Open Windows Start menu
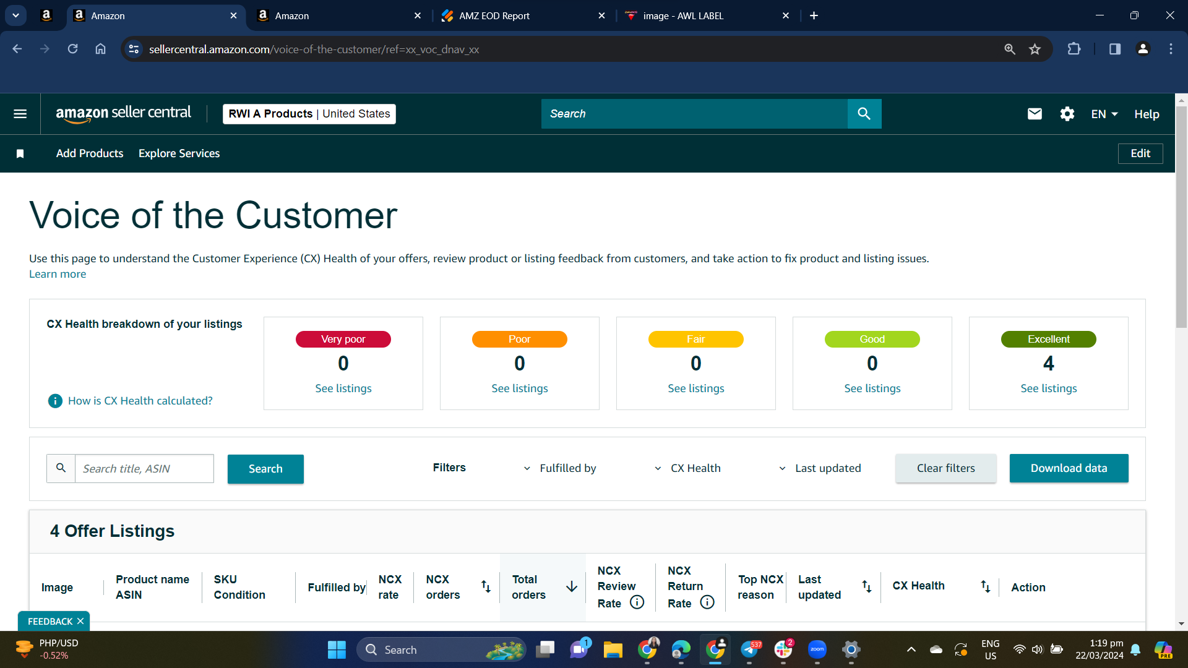This screenshot has width=1188, height=668. [x=337, y=649]
